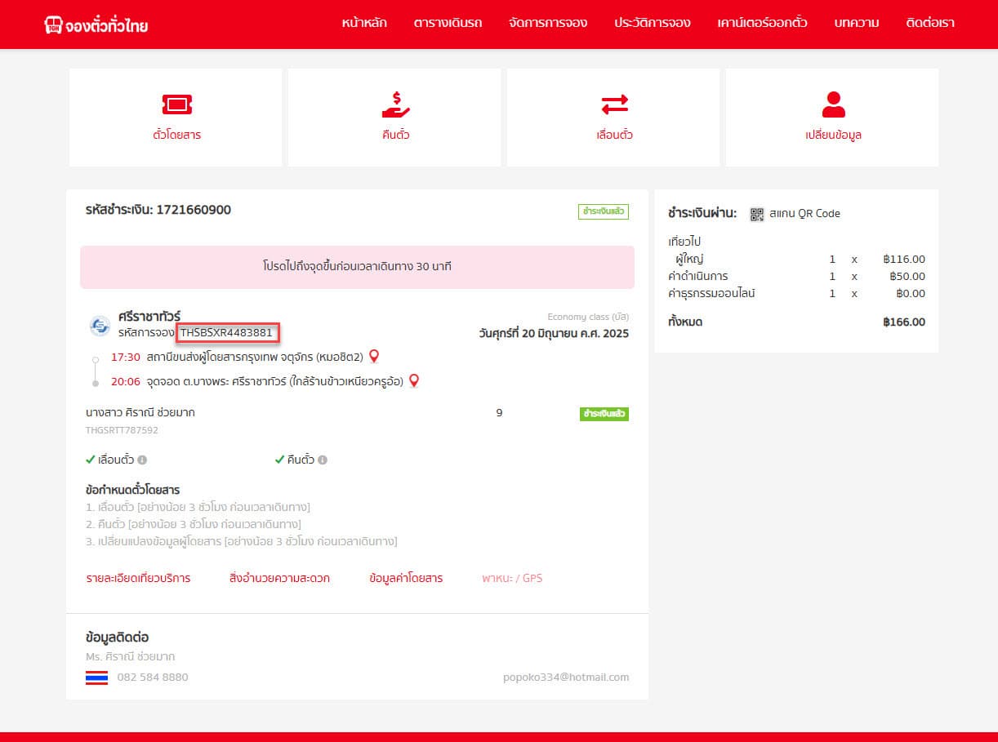Click the bus logo จองตั๋วทั่วไทย in header
The width and height of the screenshot is (998, 742).
click(x=96, y=24)
